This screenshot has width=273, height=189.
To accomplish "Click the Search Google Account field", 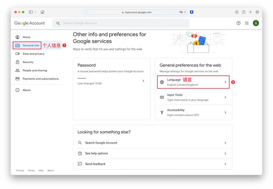I will tap(121, 23).
